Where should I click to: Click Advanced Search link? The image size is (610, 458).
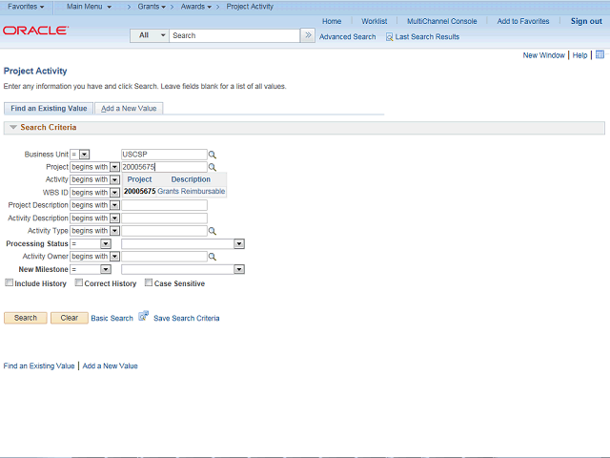(347, 37)
